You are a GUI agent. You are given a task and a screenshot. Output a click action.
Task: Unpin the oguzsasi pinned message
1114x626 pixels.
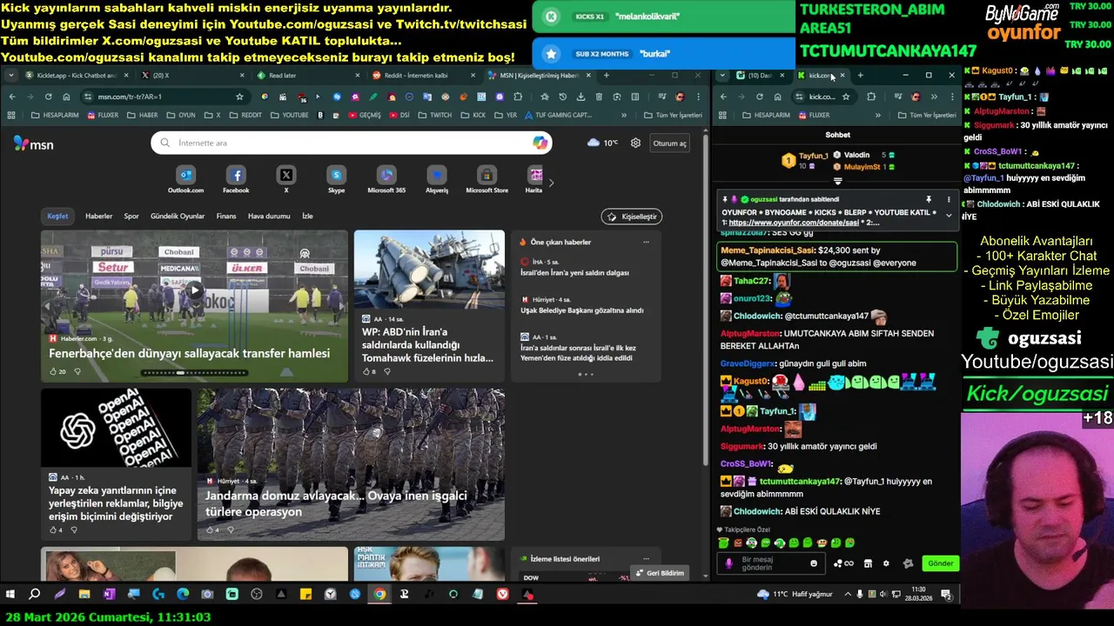pos(929,199)
